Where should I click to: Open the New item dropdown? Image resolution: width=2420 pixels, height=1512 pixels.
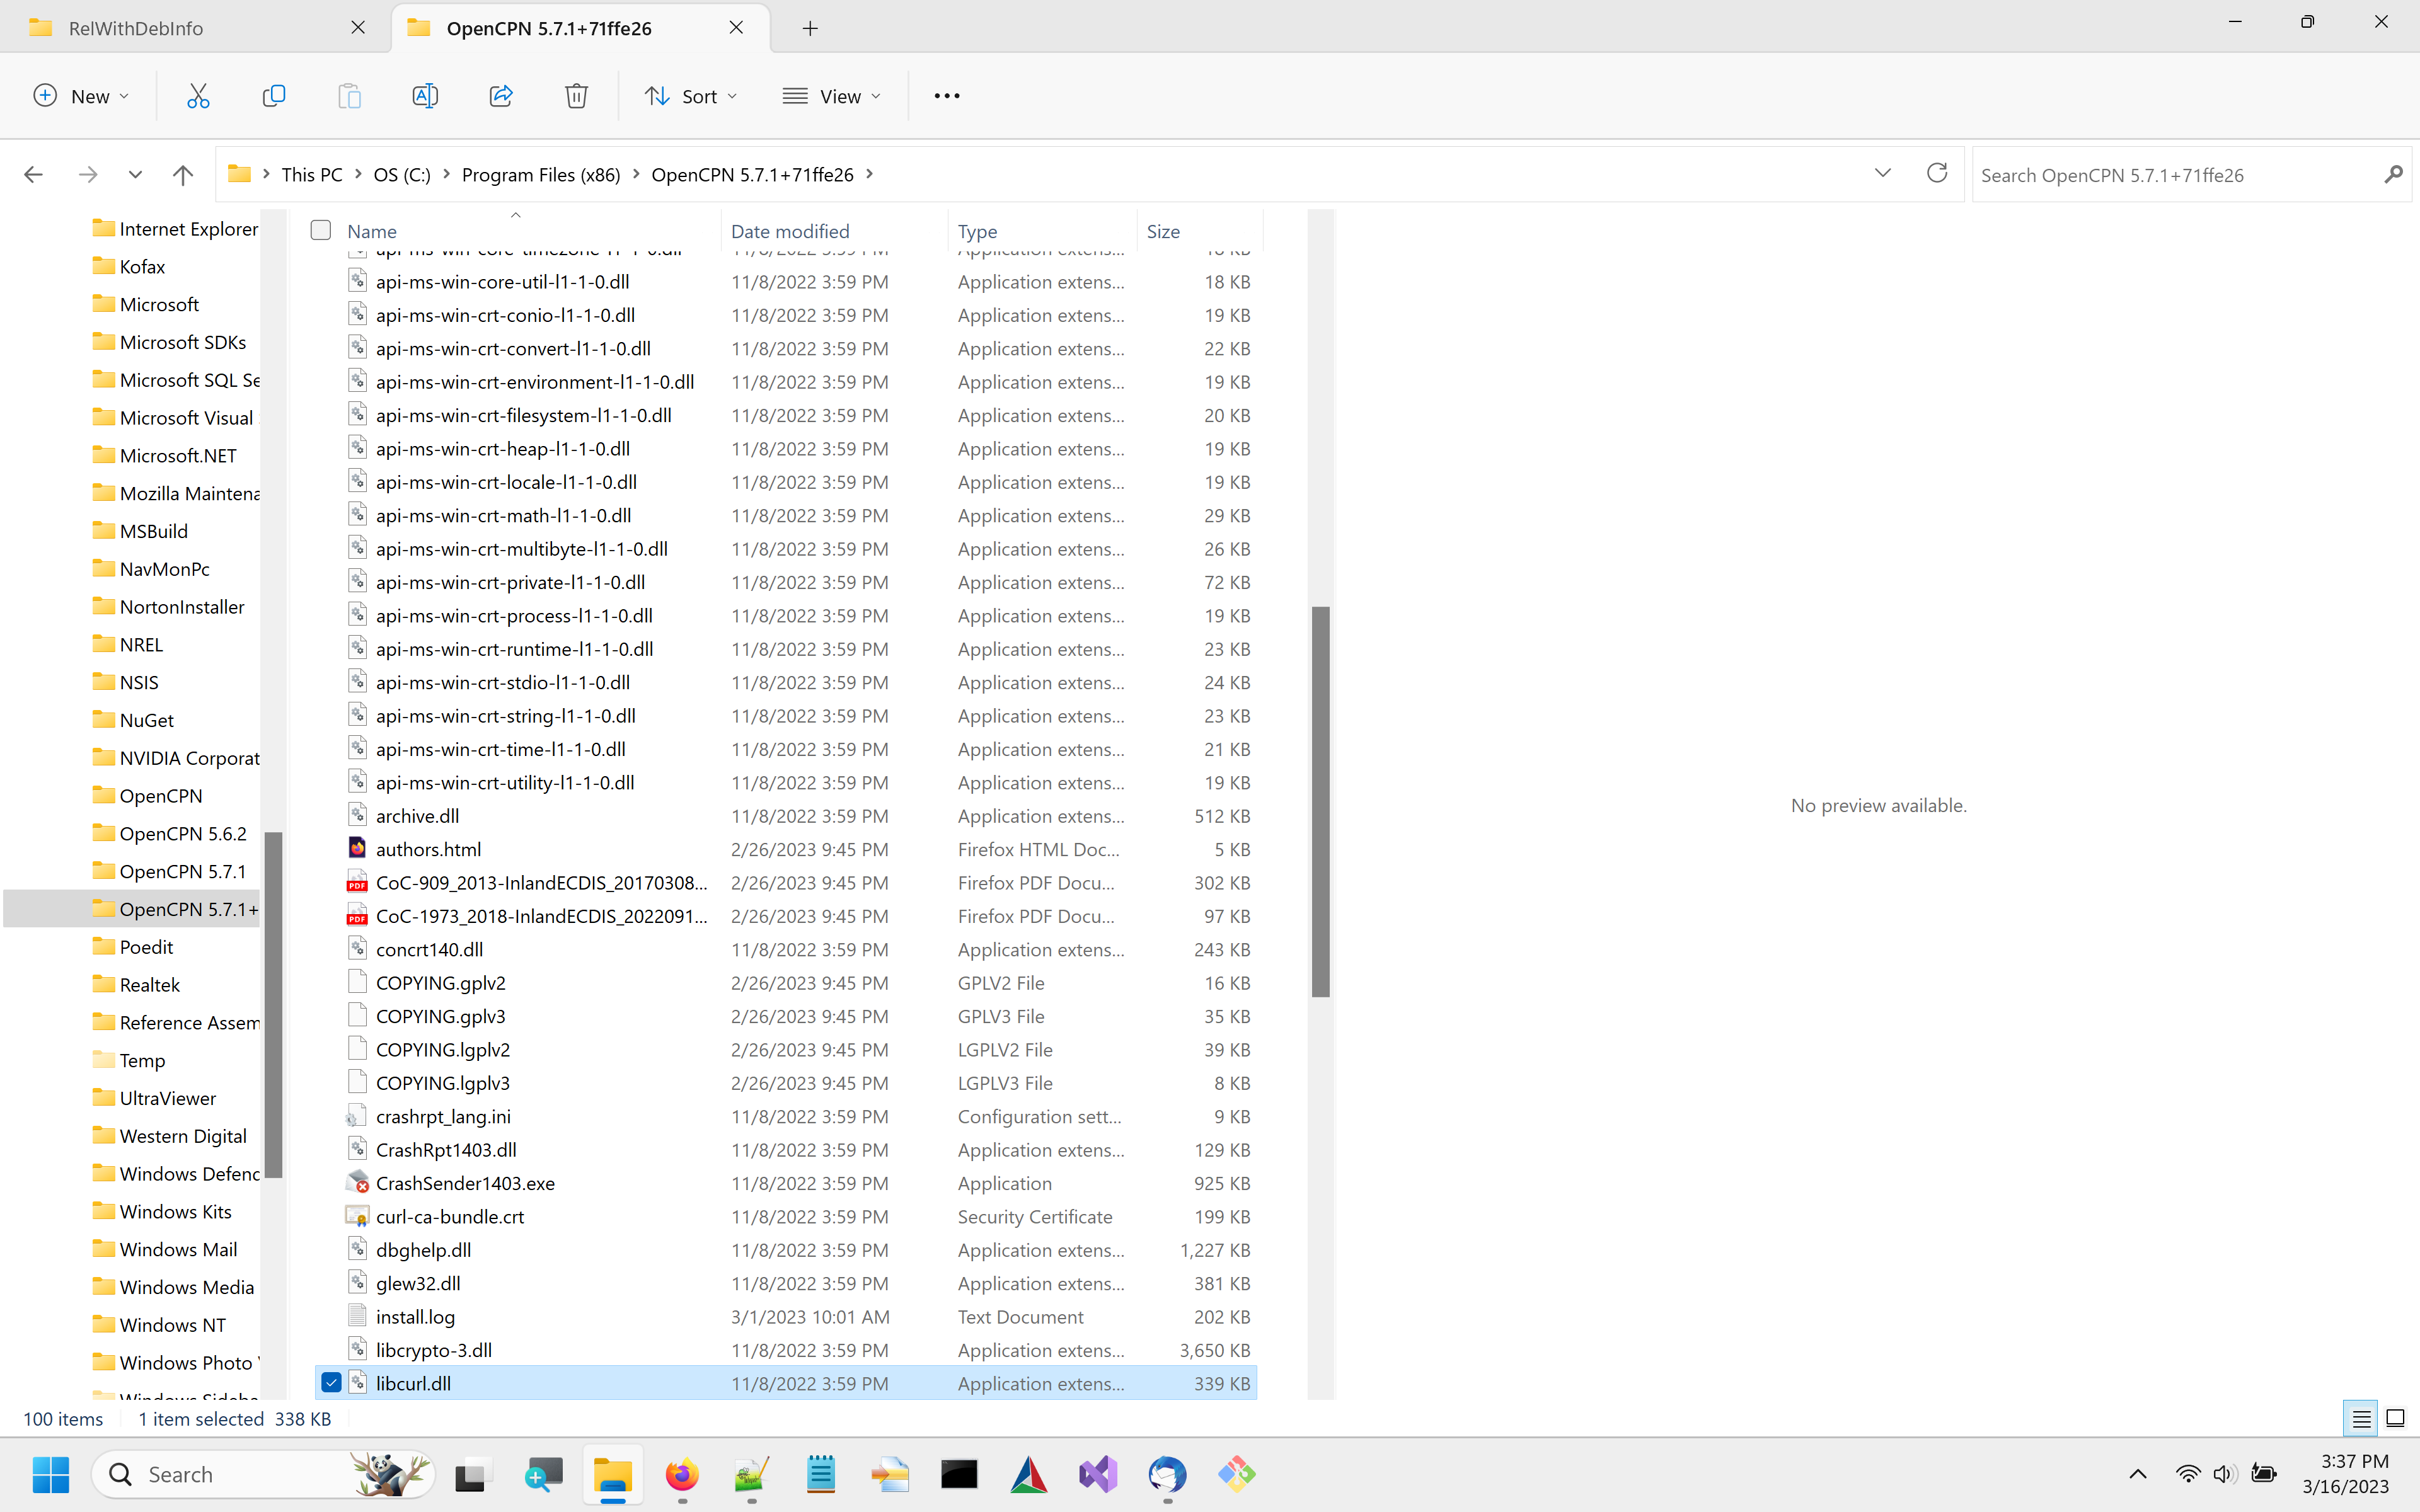coord(81,95)
